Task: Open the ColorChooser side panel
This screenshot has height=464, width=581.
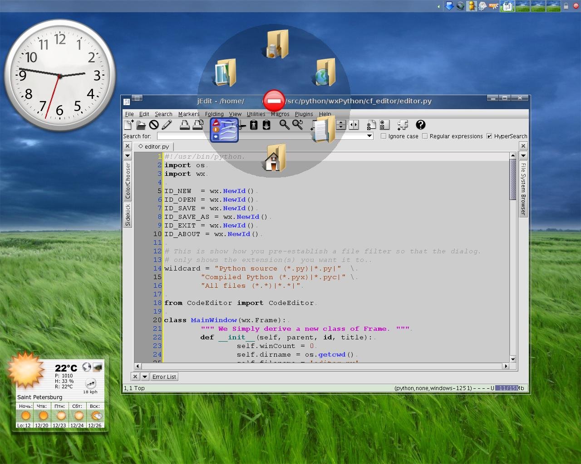Action: (128, 181)
